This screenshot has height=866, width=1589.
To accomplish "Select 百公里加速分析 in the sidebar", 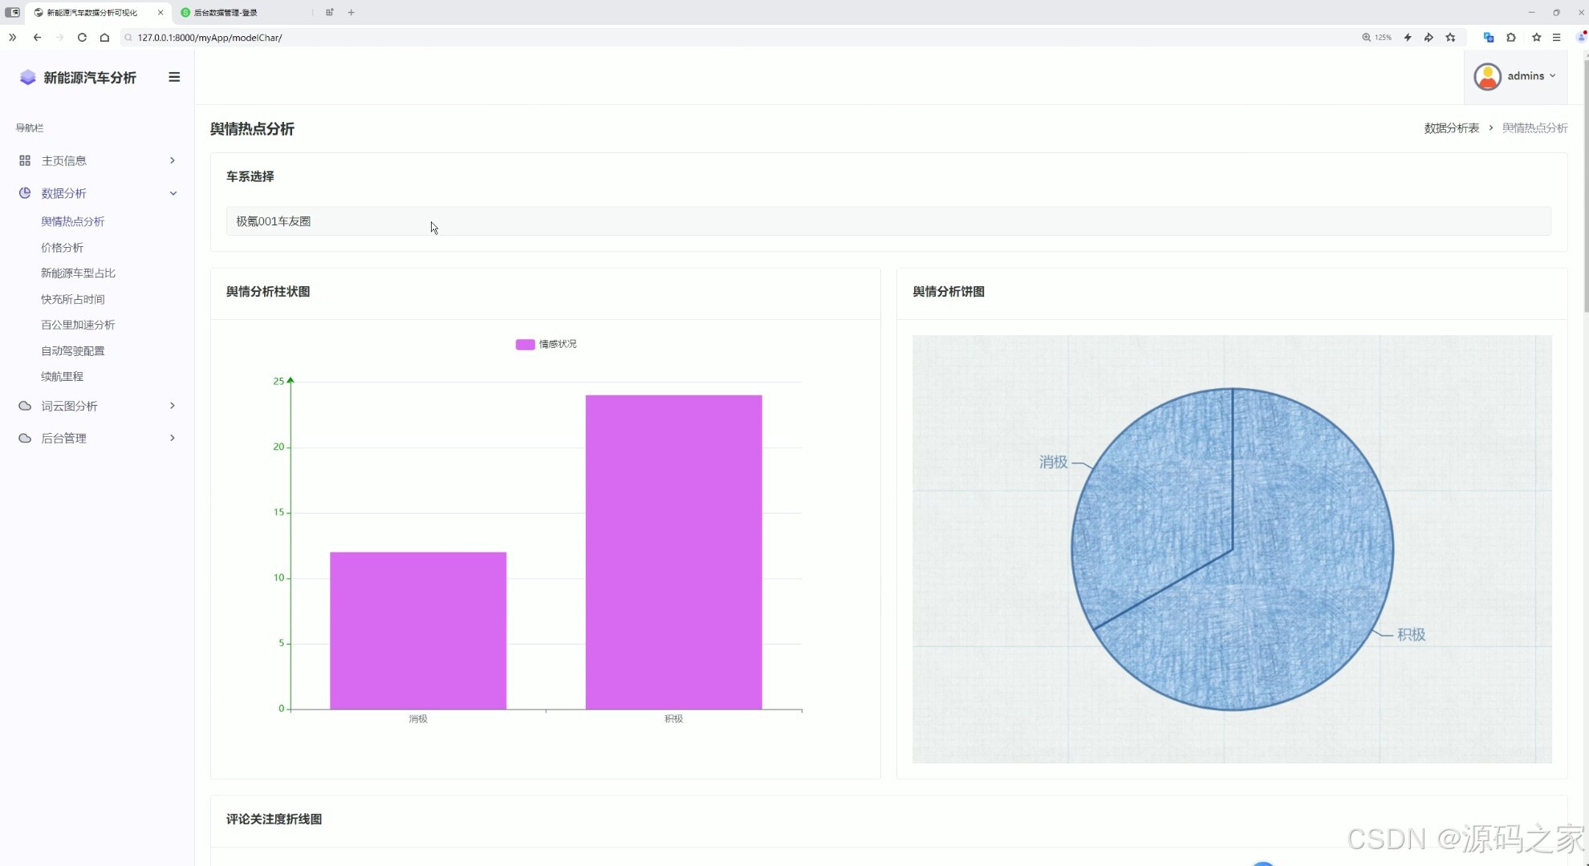I will coord(78,325).
